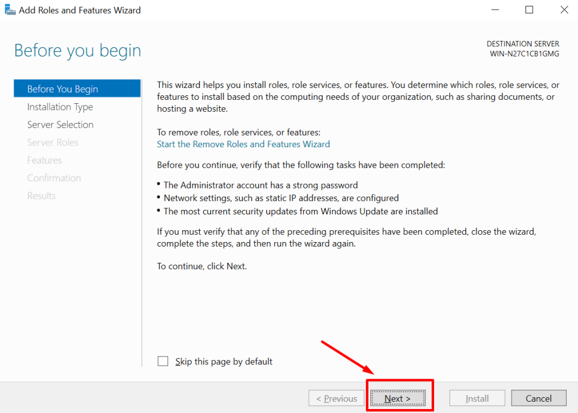Image resolution: width=578 pixels, height=413 pixels.
Task: Click the wizard icon in title bar
Action: coord(10,10)
